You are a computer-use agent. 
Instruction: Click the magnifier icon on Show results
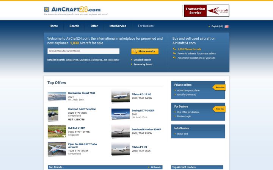pos(135,51)
